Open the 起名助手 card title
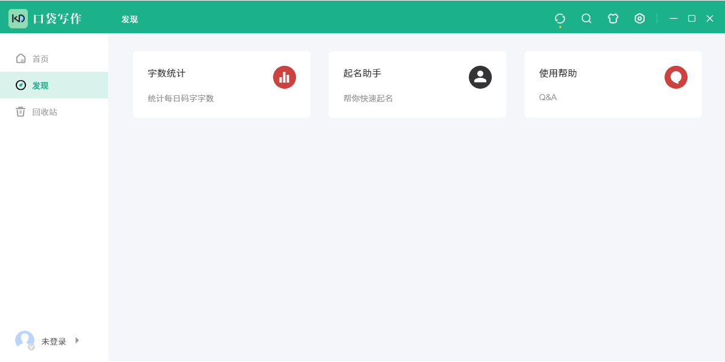 (x=362, y=74)
